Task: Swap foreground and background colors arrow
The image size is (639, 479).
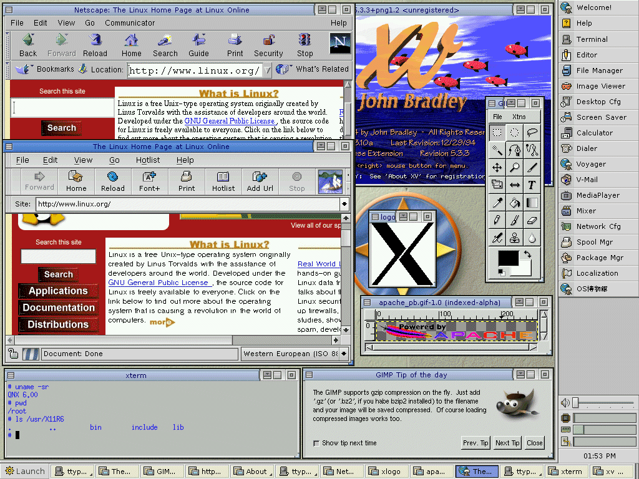Action: click(x=527, y=254)
